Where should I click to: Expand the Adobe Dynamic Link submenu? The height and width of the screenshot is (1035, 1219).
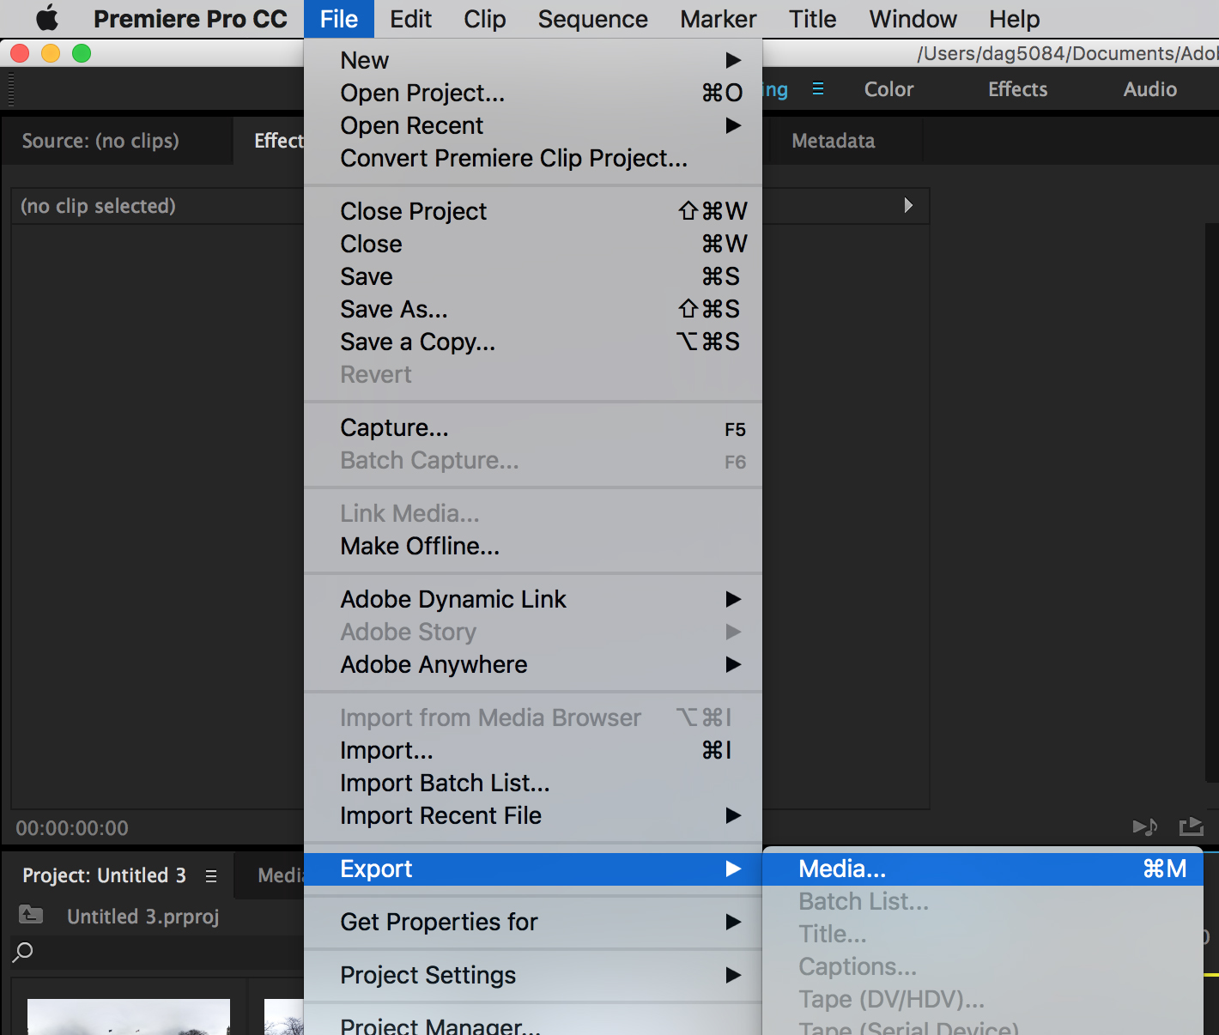tap(533, 599)
